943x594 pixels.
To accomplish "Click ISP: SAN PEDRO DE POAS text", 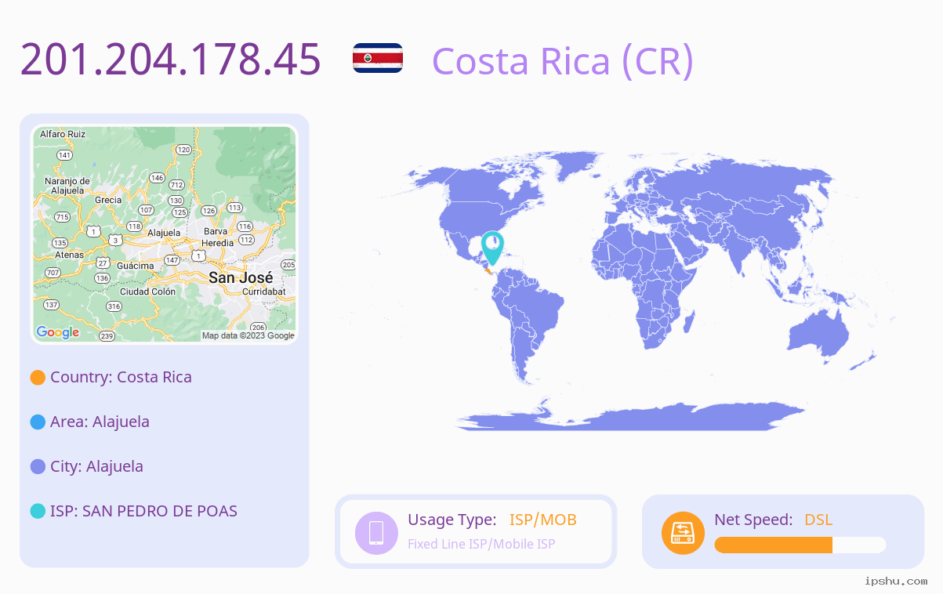I will pyautogui.click(x=143, y=511).
